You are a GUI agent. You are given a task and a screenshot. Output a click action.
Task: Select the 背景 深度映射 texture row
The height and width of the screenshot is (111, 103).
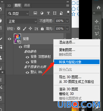pyautogui.click(x=41, y=57)
